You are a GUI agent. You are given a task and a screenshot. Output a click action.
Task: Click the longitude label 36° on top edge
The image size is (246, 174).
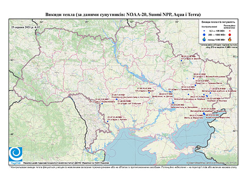[177, 22]
